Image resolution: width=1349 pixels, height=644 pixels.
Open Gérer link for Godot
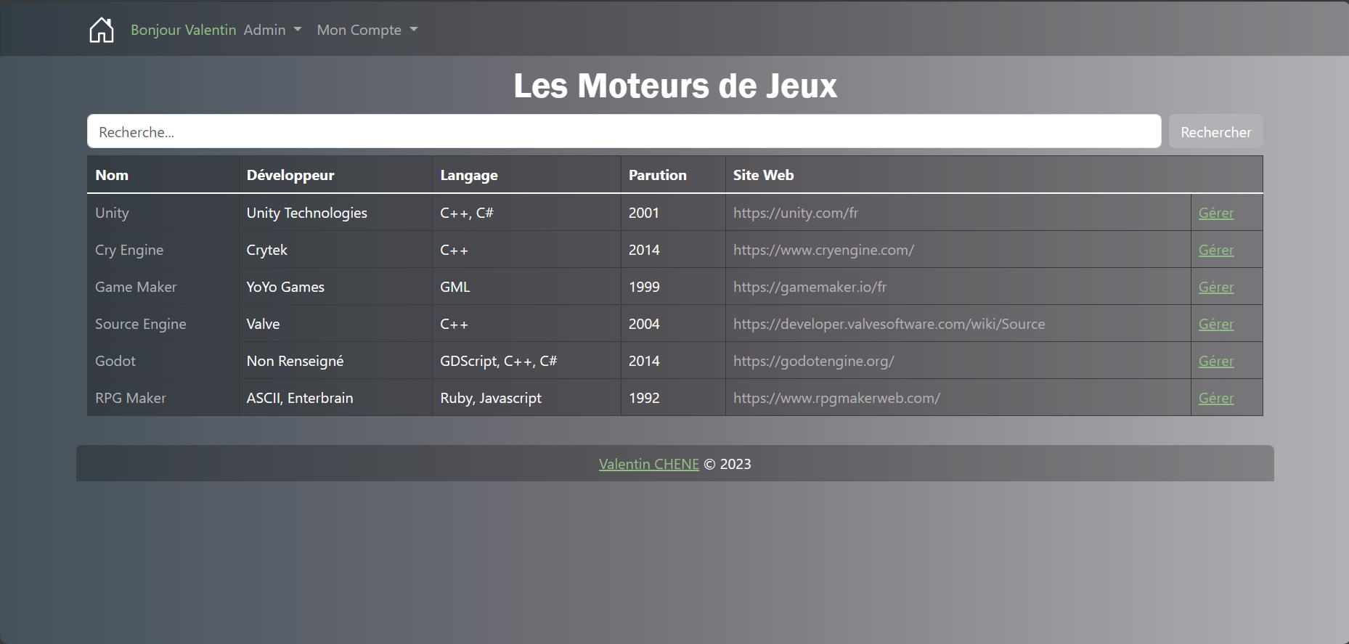tap(1216, 361)
